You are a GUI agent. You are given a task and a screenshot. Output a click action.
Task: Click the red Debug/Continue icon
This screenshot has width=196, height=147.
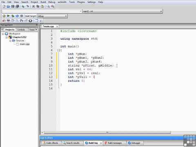(4, 21)
